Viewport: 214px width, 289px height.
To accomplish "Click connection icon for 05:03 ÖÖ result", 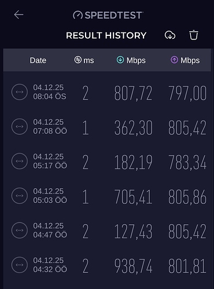I will click(x=20, y=196).
